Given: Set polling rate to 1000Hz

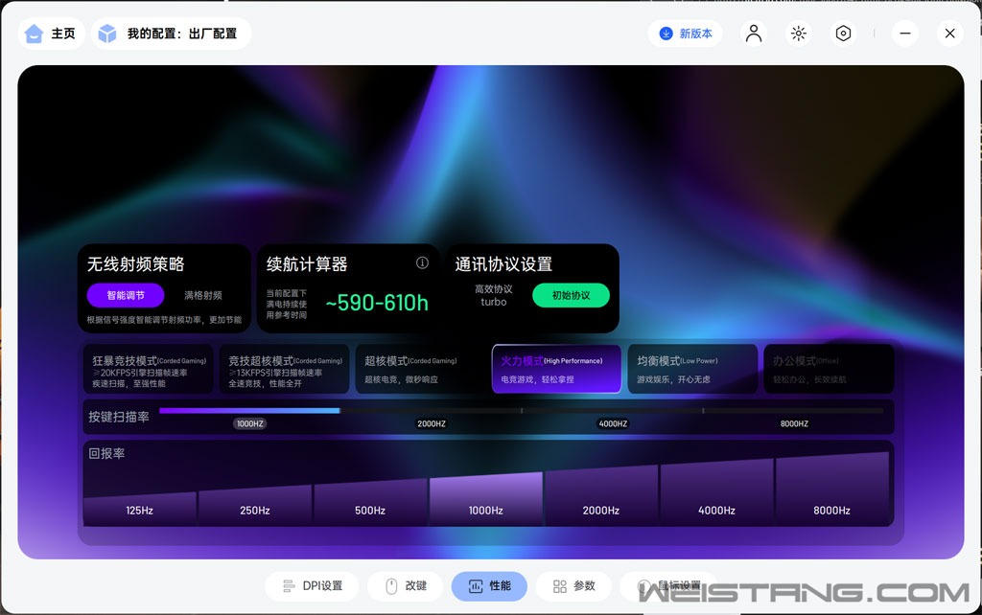Looking at the screenshot, I should point(486,499).
